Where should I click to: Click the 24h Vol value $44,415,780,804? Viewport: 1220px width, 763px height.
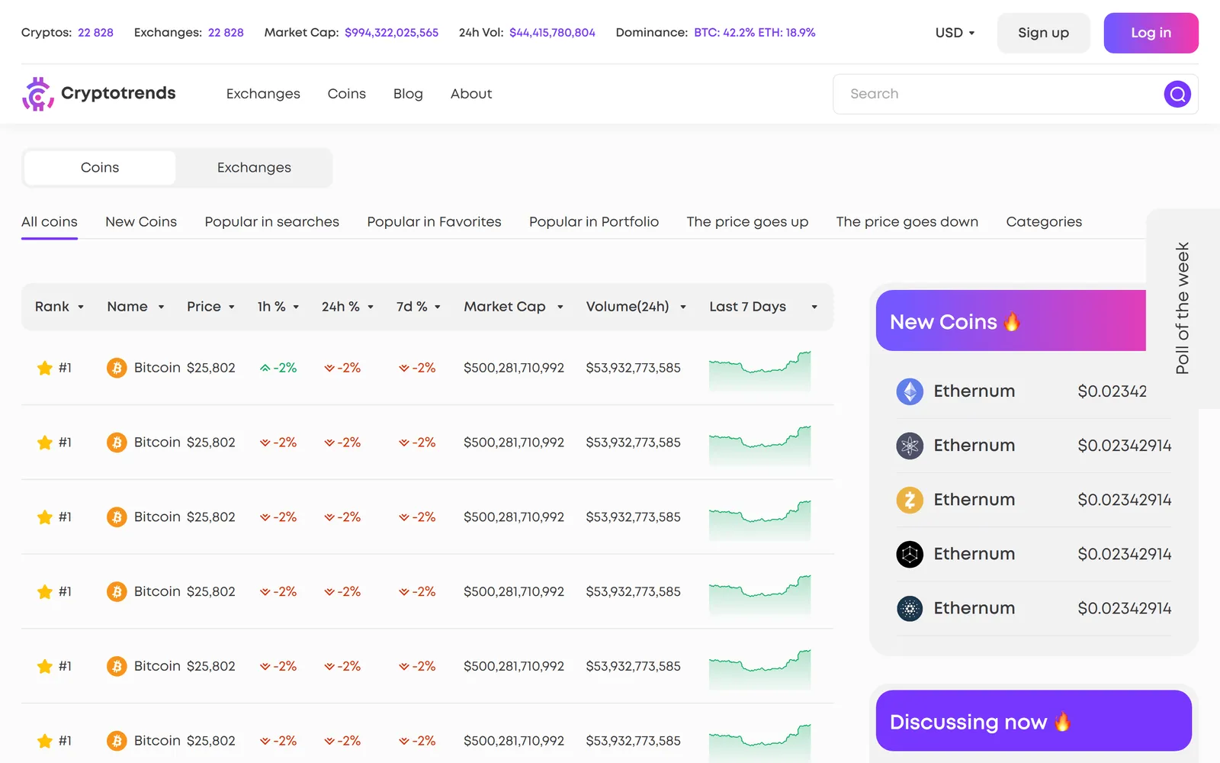click(552, 33)
